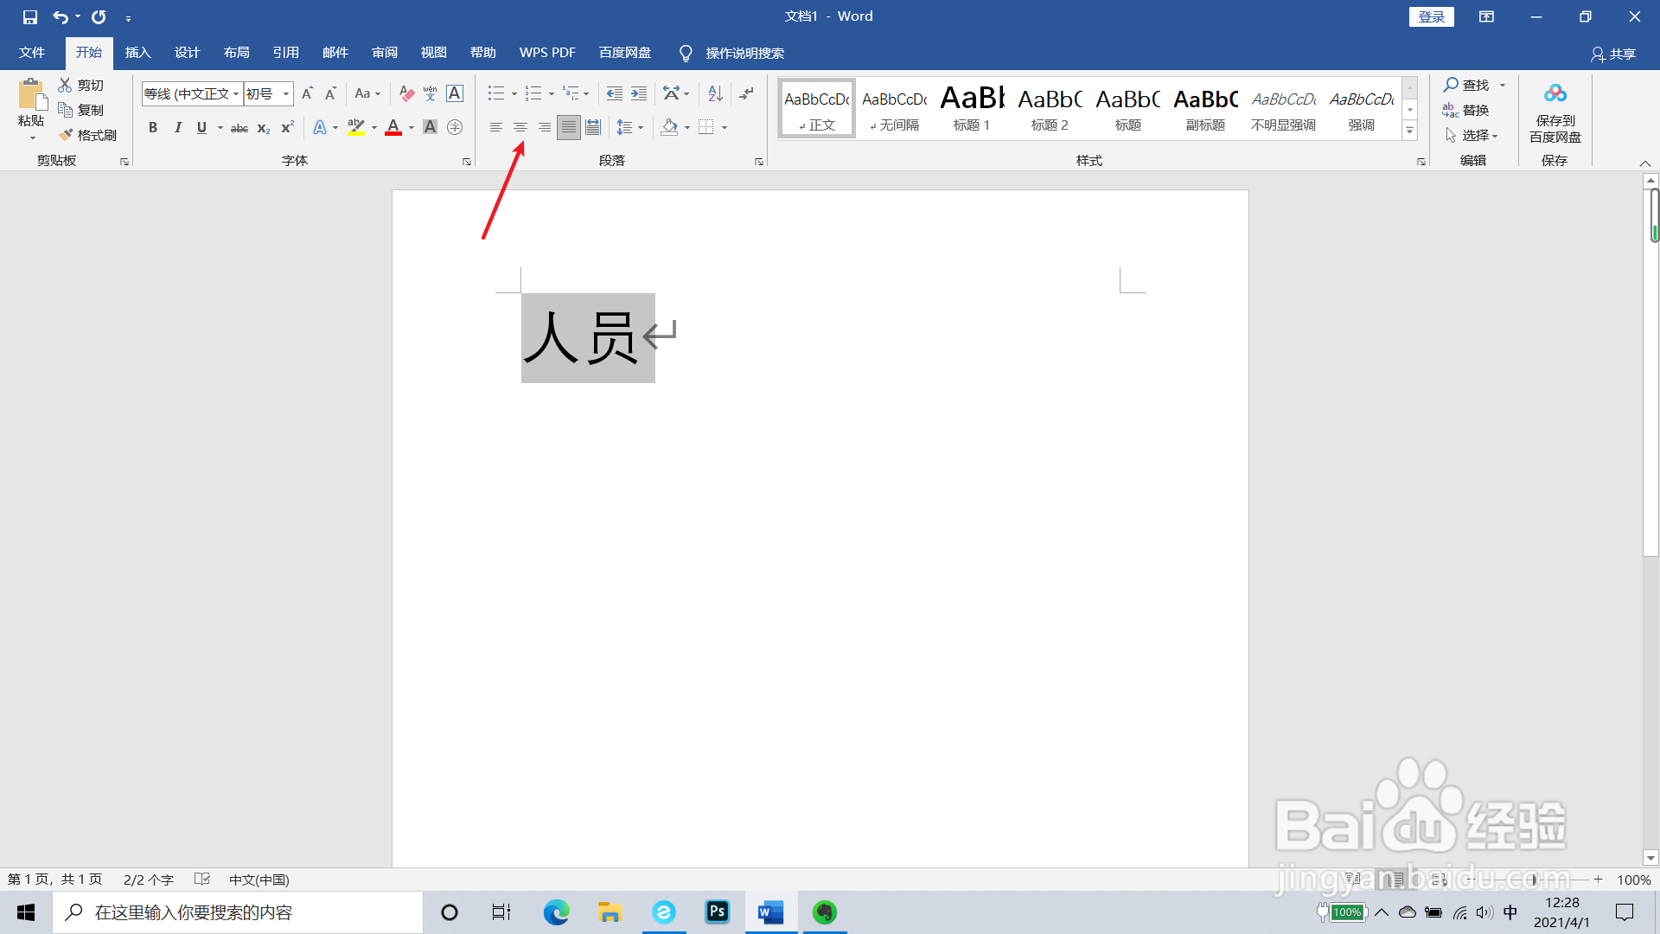Toggle bold on the selected text
Screen dimensions: 1660x934
coord(153,128)
